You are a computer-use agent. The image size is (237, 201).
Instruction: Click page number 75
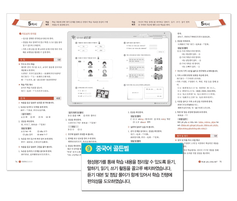[x=220, y=162]
